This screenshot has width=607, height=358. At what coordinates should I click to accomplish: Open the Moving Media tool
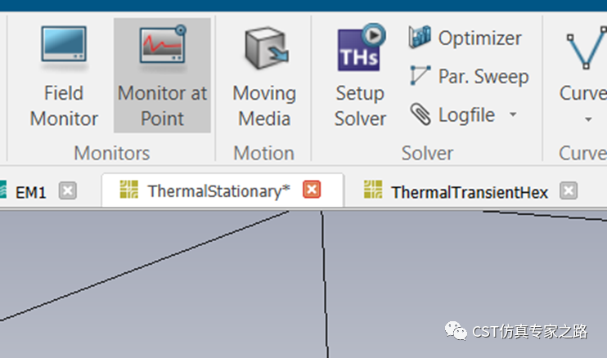[264, 75]
